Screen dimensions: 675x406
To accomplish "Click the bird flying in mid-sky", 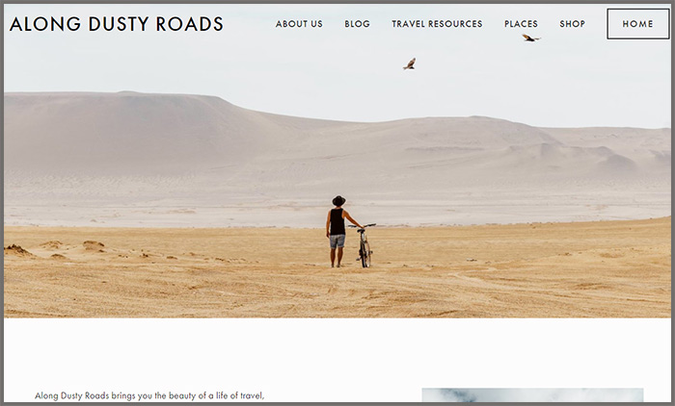I will [x=410, y=63].
